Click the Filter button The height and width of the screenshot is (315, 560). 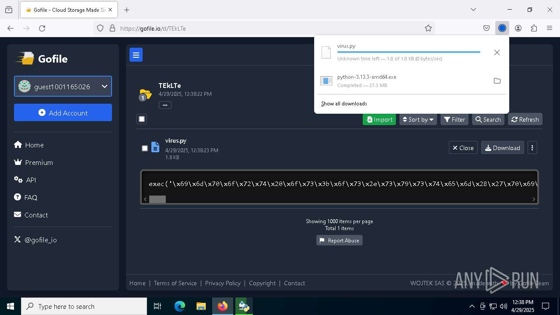[x=455, y=119]
